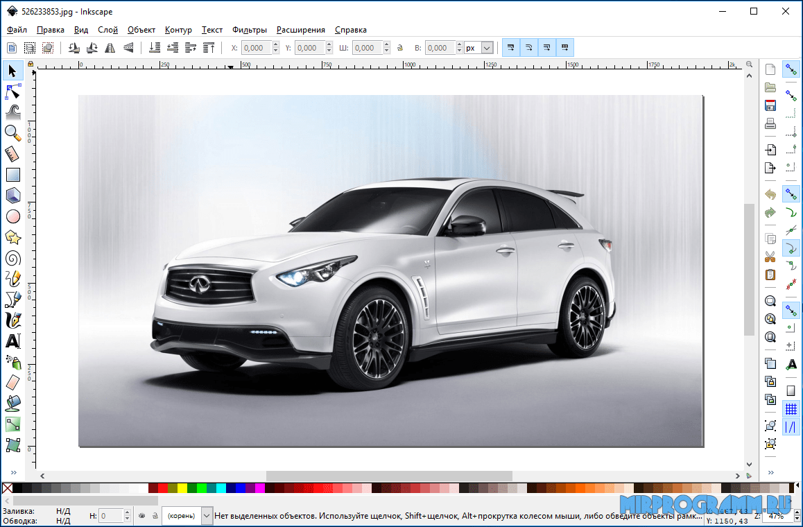This screenshot has height=527, width=803.
Task: Click the Save document floppy icon
Action: coord(770,105)
